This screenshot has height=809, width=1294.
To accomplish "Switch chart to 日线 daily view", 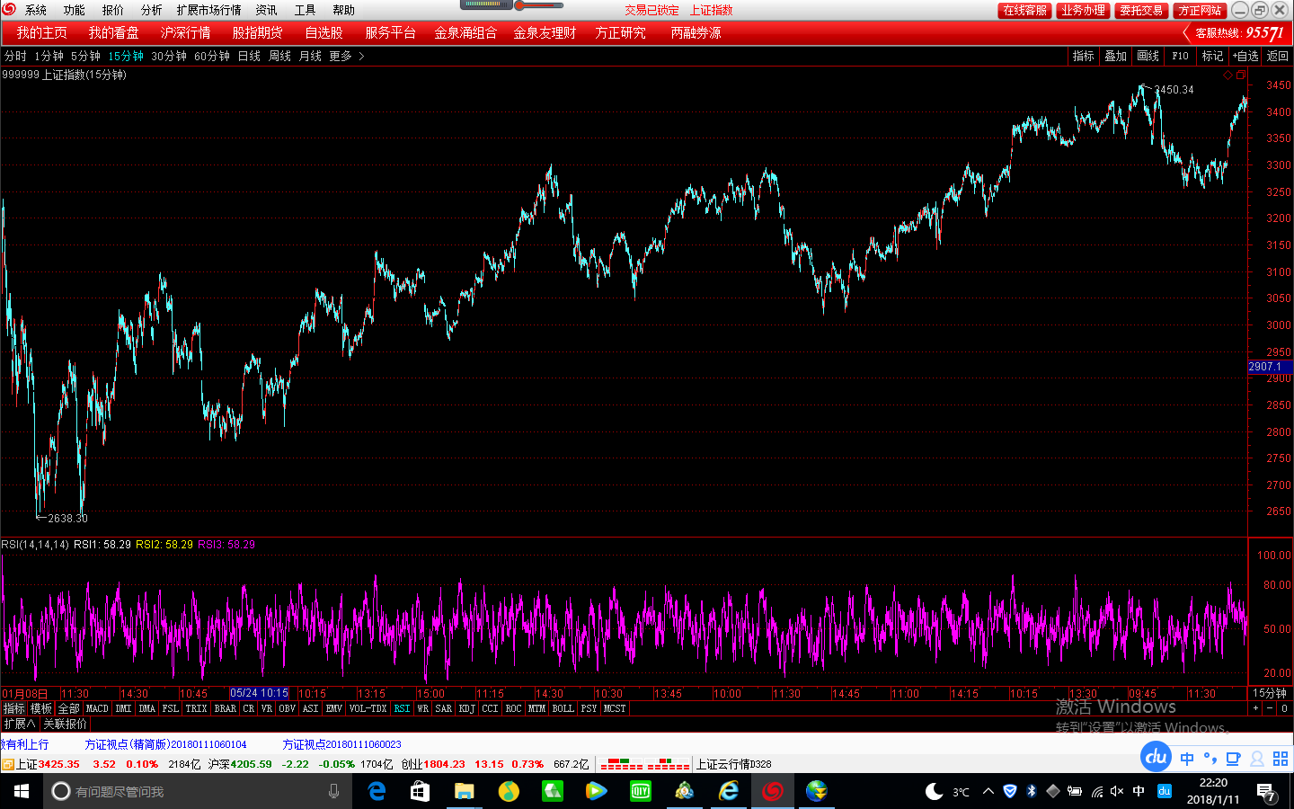I will pyautogui.click(x=249, y=56).
